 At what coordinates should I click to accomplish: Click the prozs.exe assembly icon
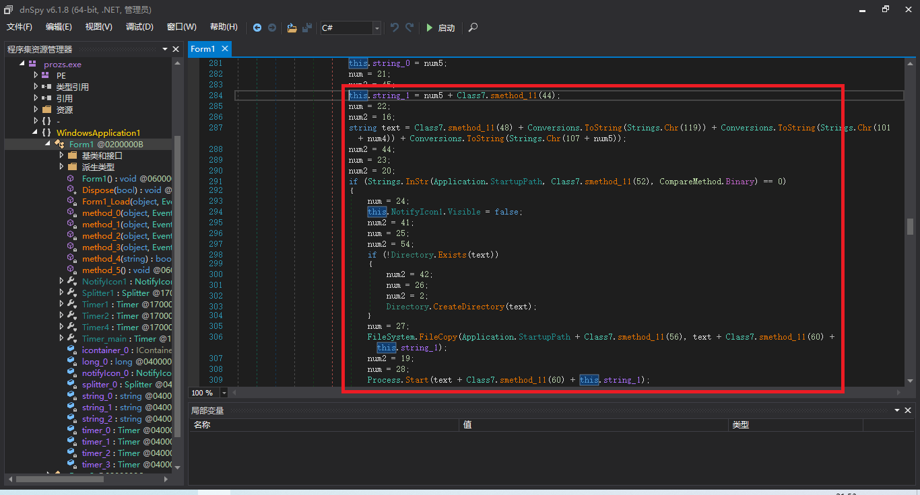pyautogui.click(x=32, y=64)
